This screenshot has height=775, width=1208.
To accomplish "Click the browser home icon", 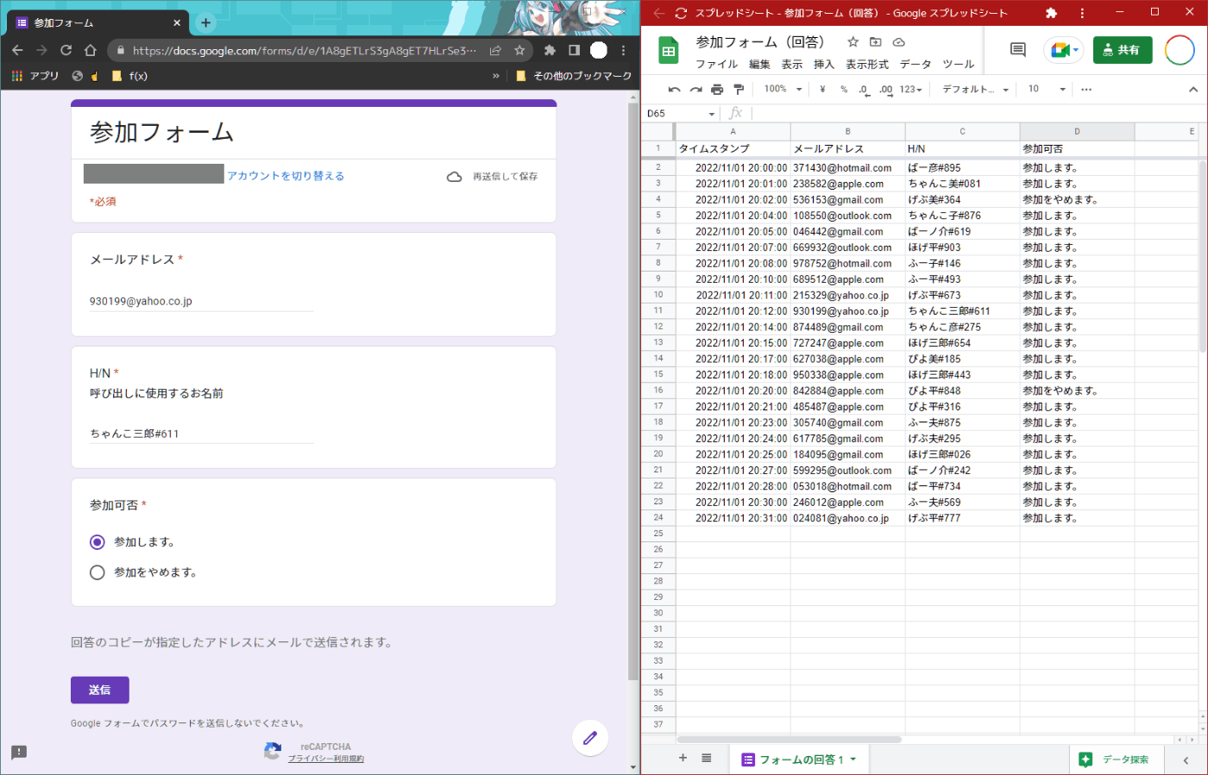I will click(90, 50).
